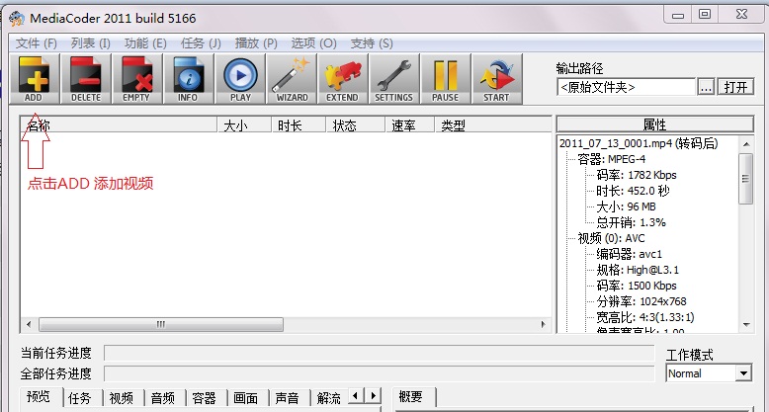Open the 支持 (S) menu
769x412 pixels.
372,43
